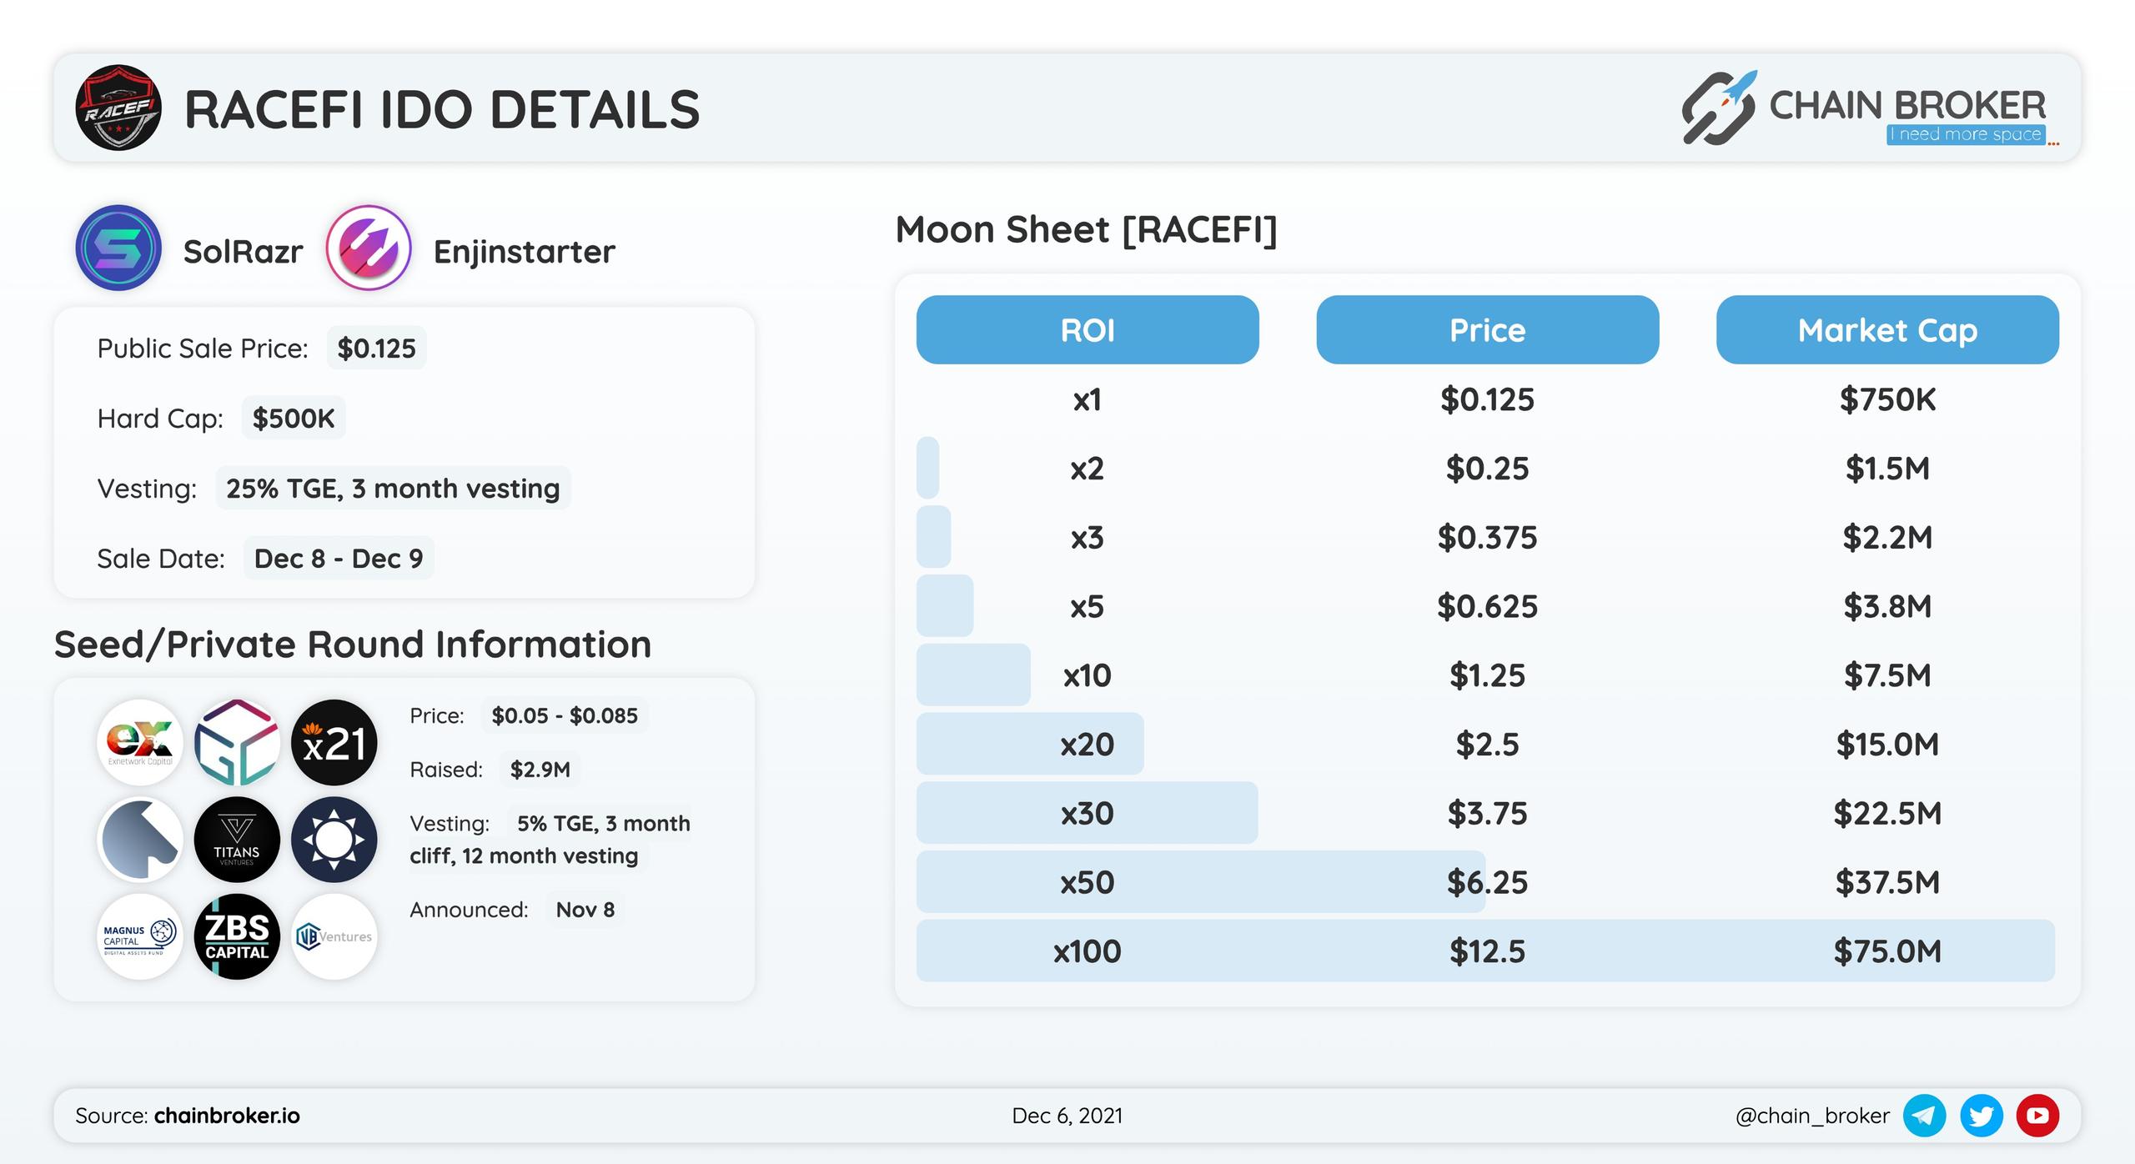Open the chainbroker.io source link
2135x1164 pixels.
(227, 1116)
